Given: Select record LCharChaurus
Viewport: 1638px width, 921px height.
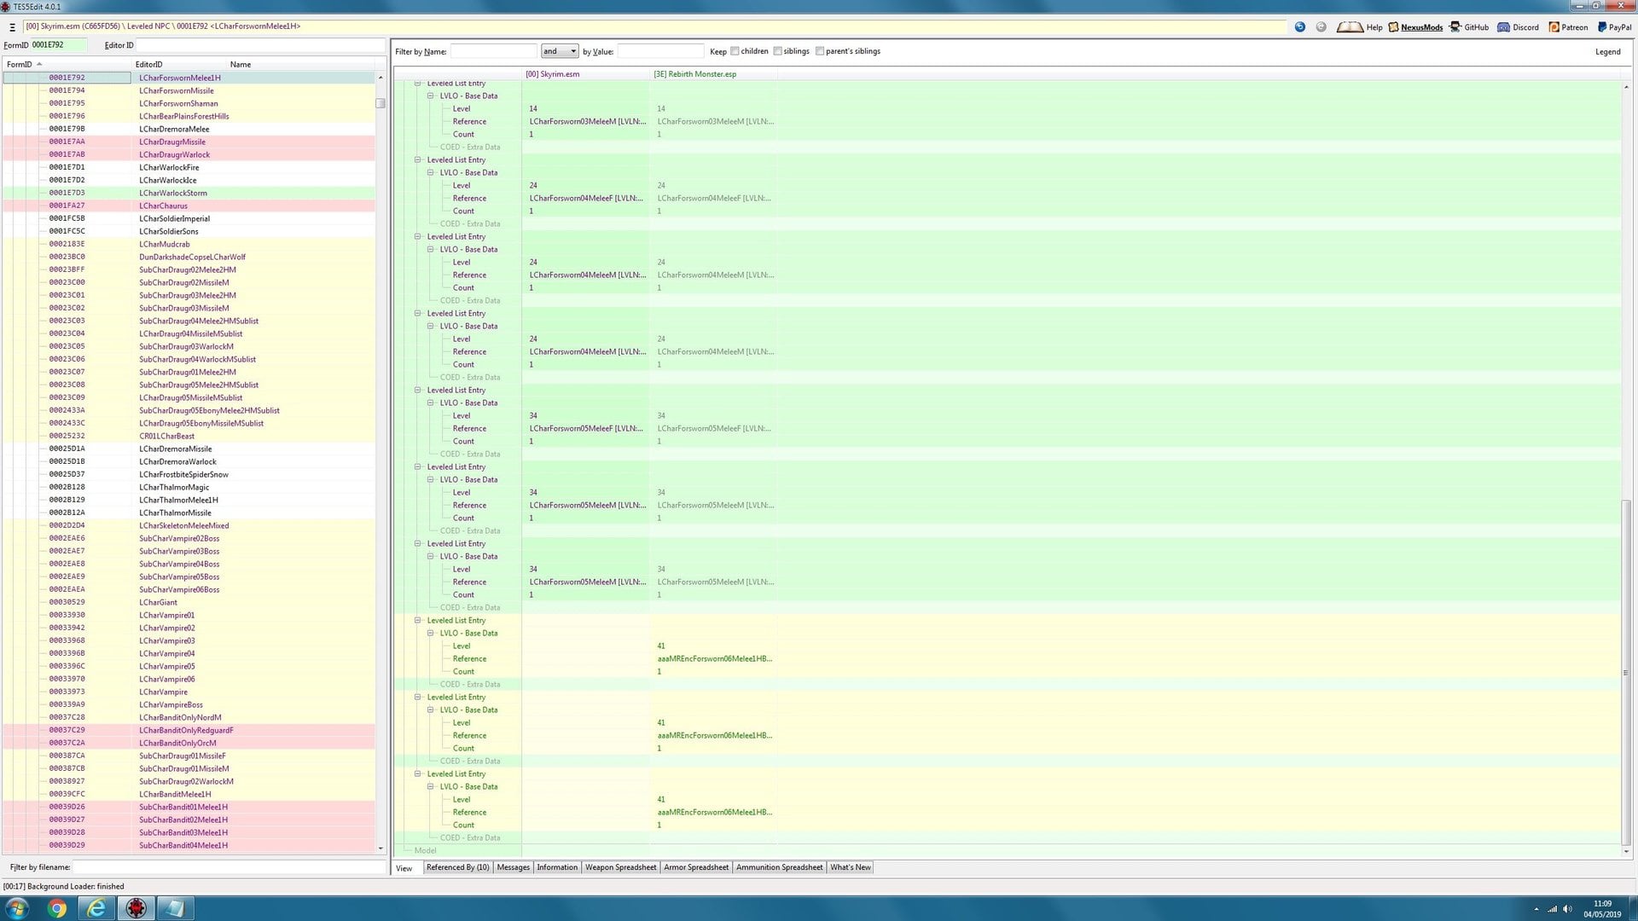Looking at the screenshot, I should click(163, 206).
